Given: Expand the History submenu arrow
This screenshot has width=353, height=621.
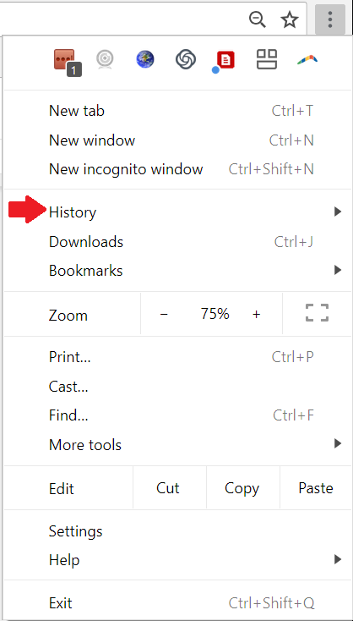Looking at the screenshot, I should point(337,212).
